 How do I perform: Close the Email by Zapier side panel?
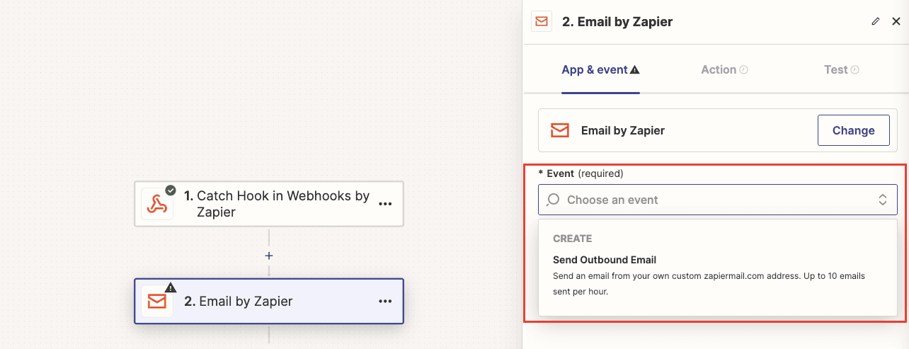(x=896, y=22)
